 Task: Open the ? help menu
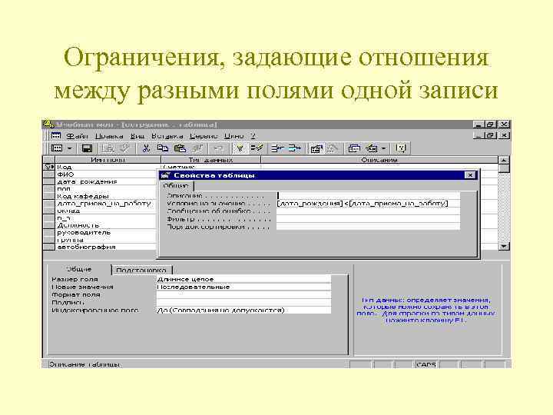[253, 136]
